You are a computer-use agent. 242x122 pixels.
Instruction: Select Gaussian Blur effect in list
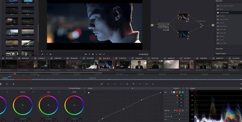point(229,19)
